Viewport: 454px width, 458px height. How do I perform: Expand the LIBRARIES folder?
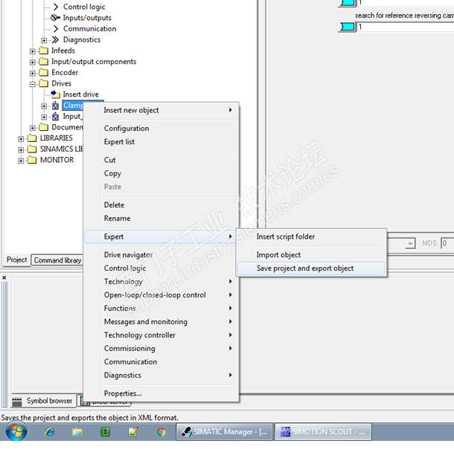21,139
